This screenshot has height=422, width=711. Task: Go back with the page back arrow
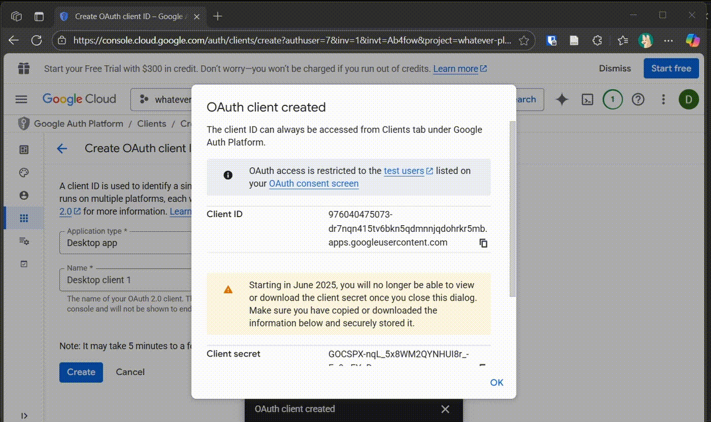click(x=62, y=148)
